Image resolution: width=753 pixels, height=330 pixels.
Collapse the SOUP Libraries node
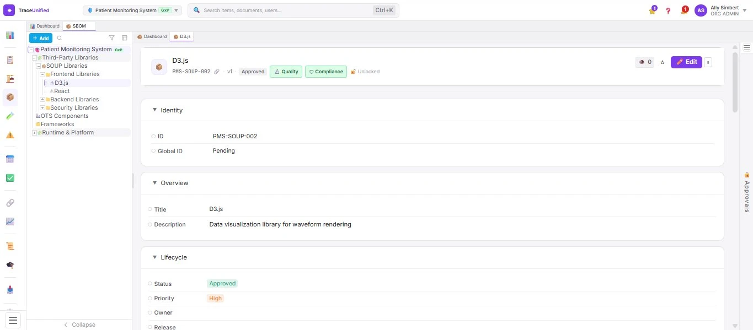click(38, 66)
